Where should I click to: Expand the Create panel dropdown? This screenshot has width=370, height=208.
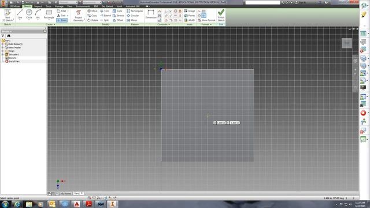[x=50, y=24]
